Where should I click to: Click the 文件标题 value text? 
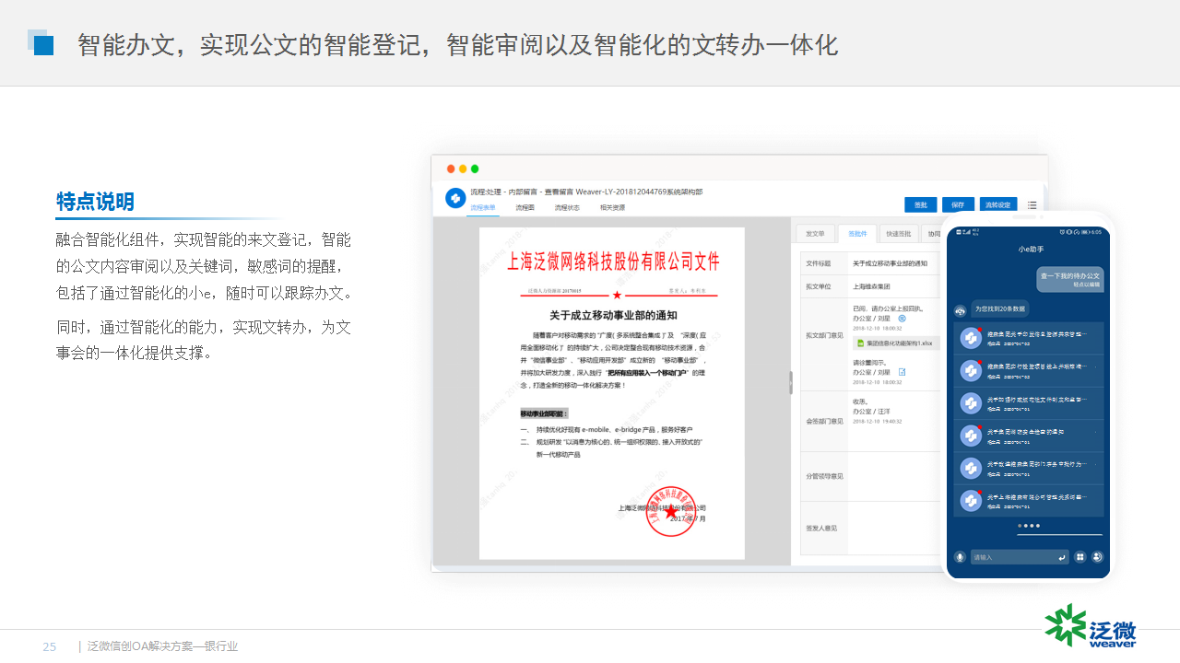(x=890, y=263)
